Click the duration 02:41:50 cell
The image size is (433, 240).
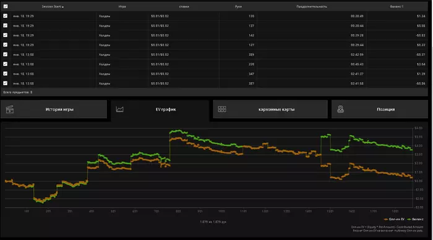click(357, 83)
